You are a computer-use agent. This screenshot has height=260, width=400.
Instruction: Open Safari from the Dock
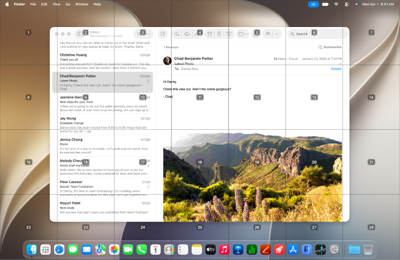coord(59,250)
